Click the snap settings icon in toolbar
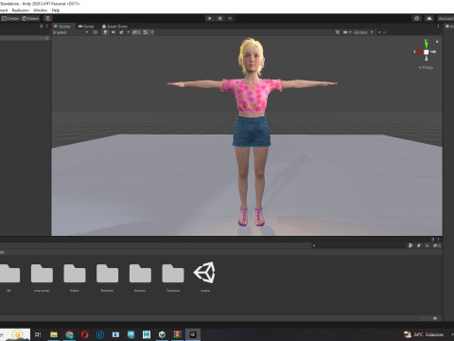This screenshot has width=454, height=341. coord(47,18)
